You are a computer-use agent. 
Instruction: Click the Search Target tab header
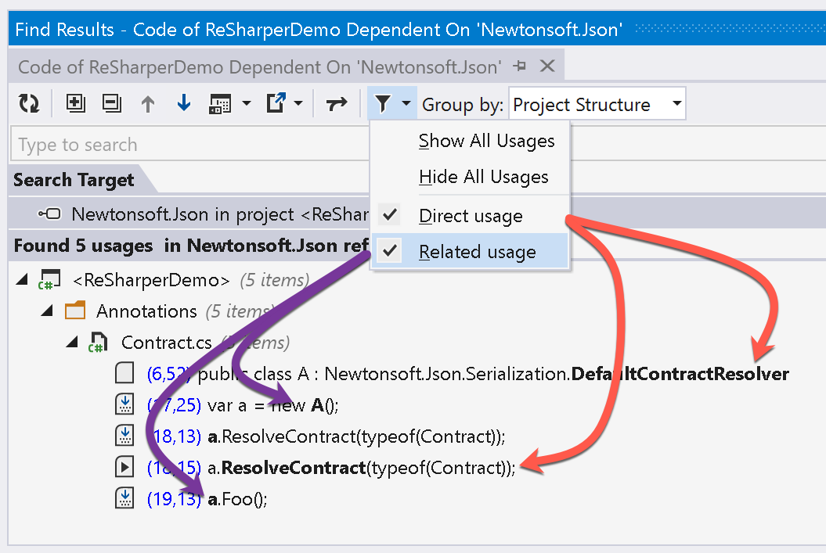[x=74, y=180]
